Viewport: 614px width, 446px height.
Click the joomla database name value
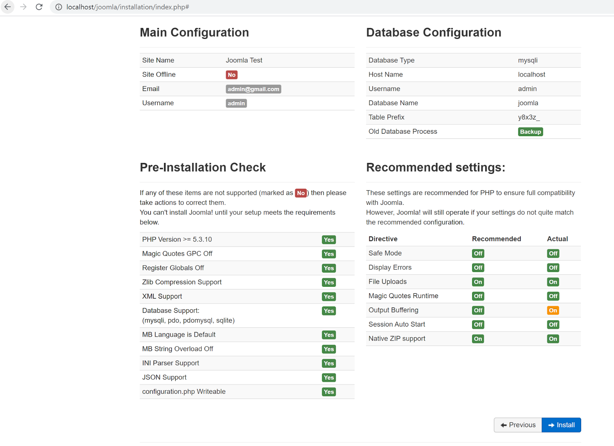[528, 103]
